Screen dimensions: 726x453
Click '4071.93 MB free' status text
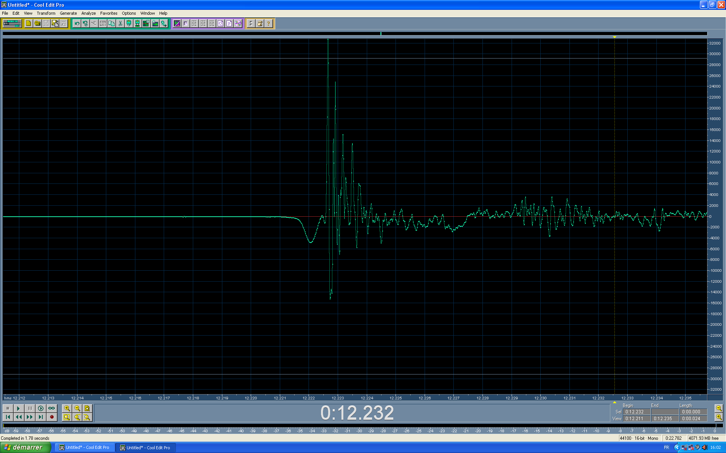coord(703,438)
